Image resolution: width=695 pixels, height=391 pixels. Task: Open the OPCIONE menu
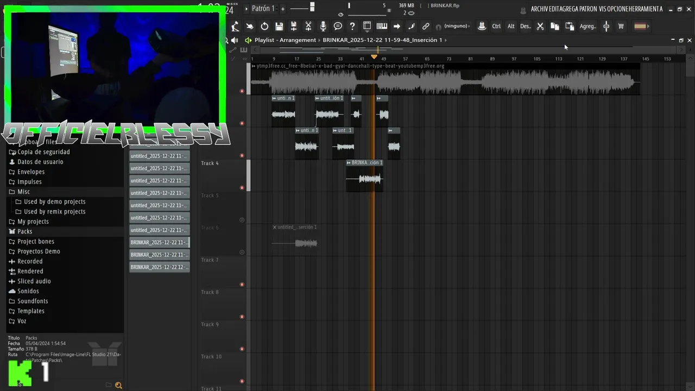click(618, 9)
